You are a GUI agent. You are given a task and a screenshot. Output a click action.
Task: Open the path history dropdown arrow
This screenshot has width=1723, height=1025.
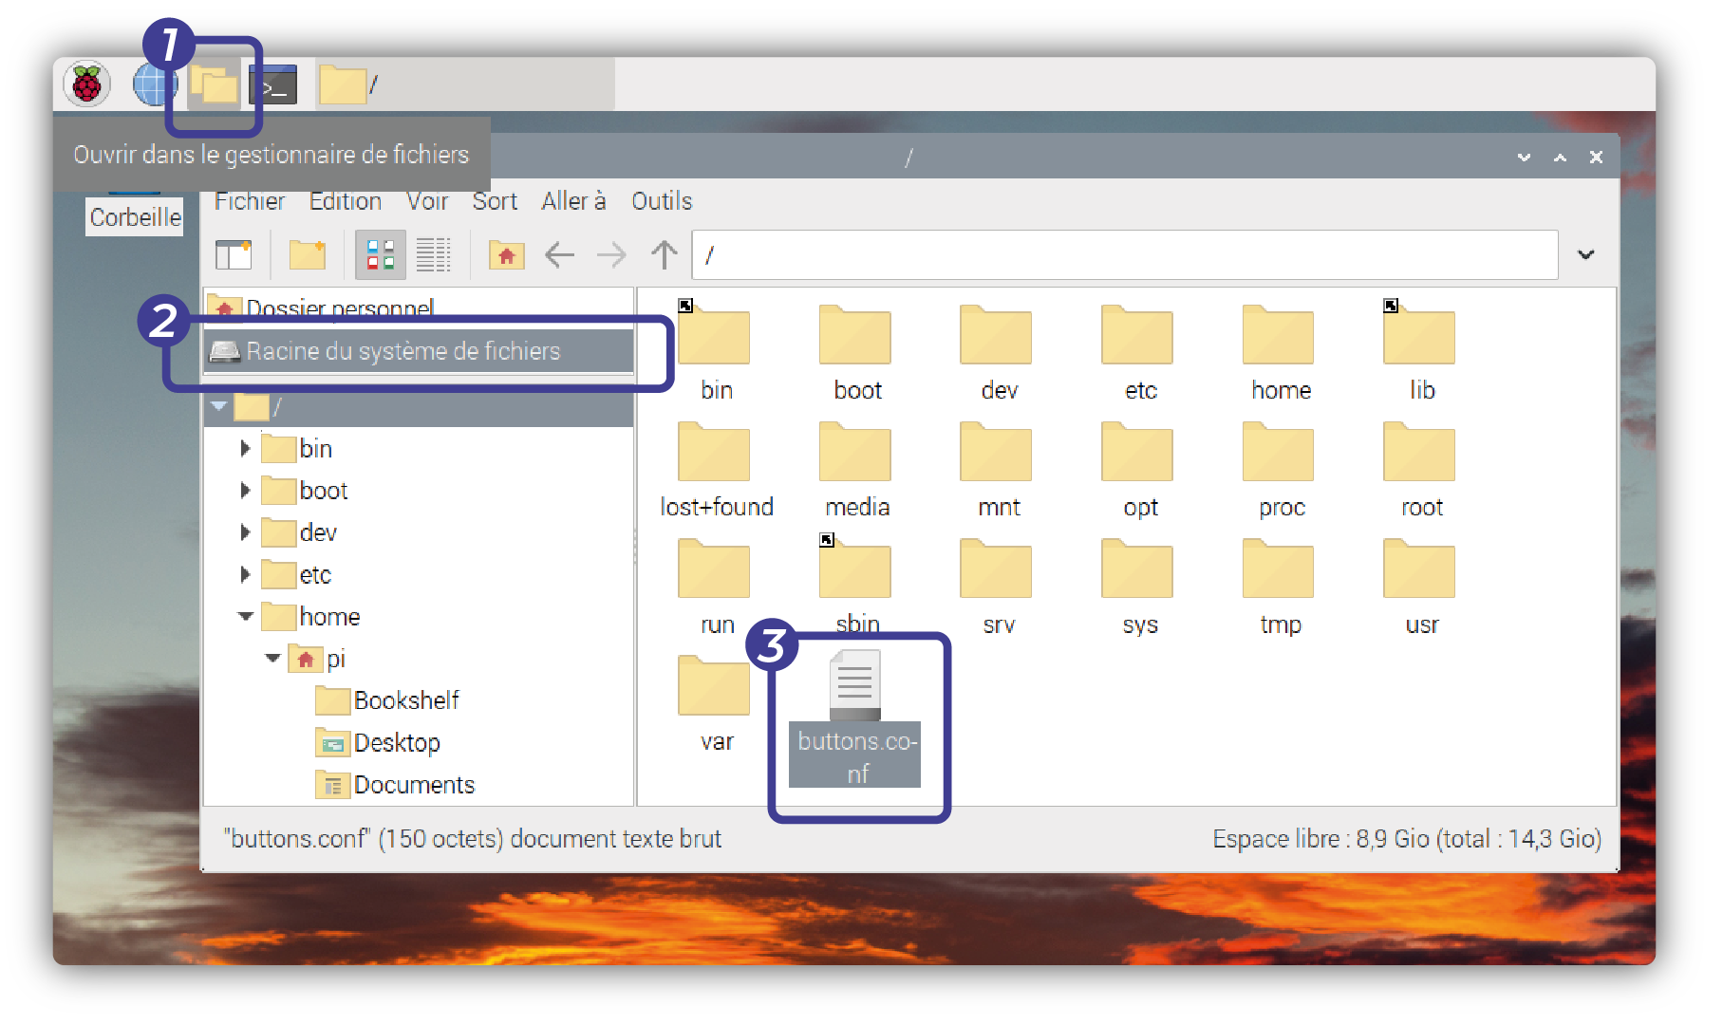[x=1585, y=254]
